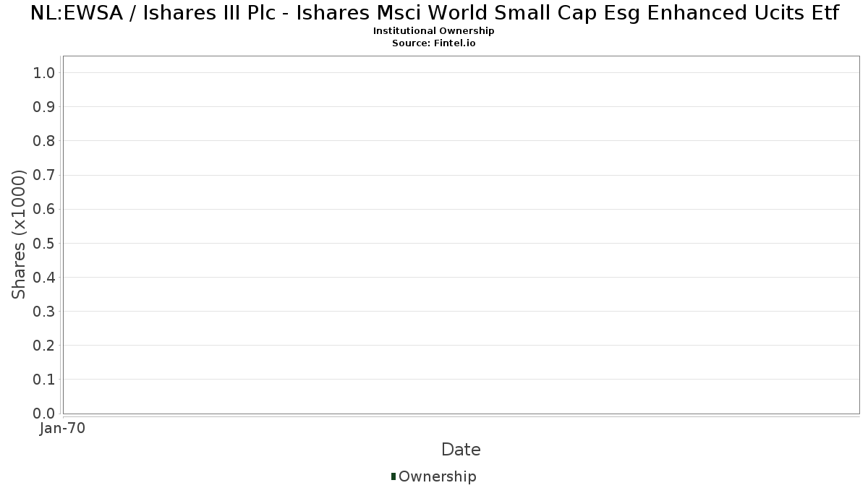This screenshot has height=488, width=868.
Task: Click the Shares (x1000) y-axis title
Action: coord(20,234)
